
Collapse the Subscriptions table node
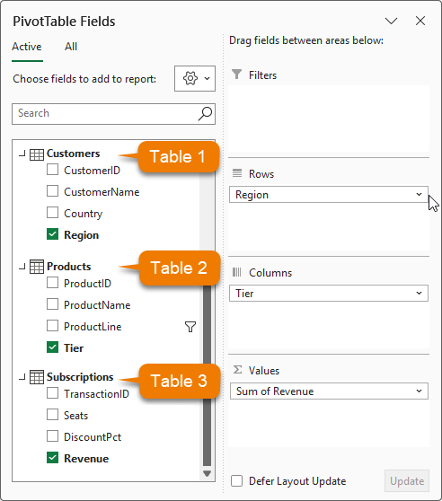click(x=22, y=377)
